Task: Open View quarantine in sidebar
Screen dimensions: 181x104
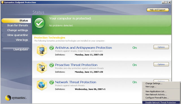Action: point(16,35)
